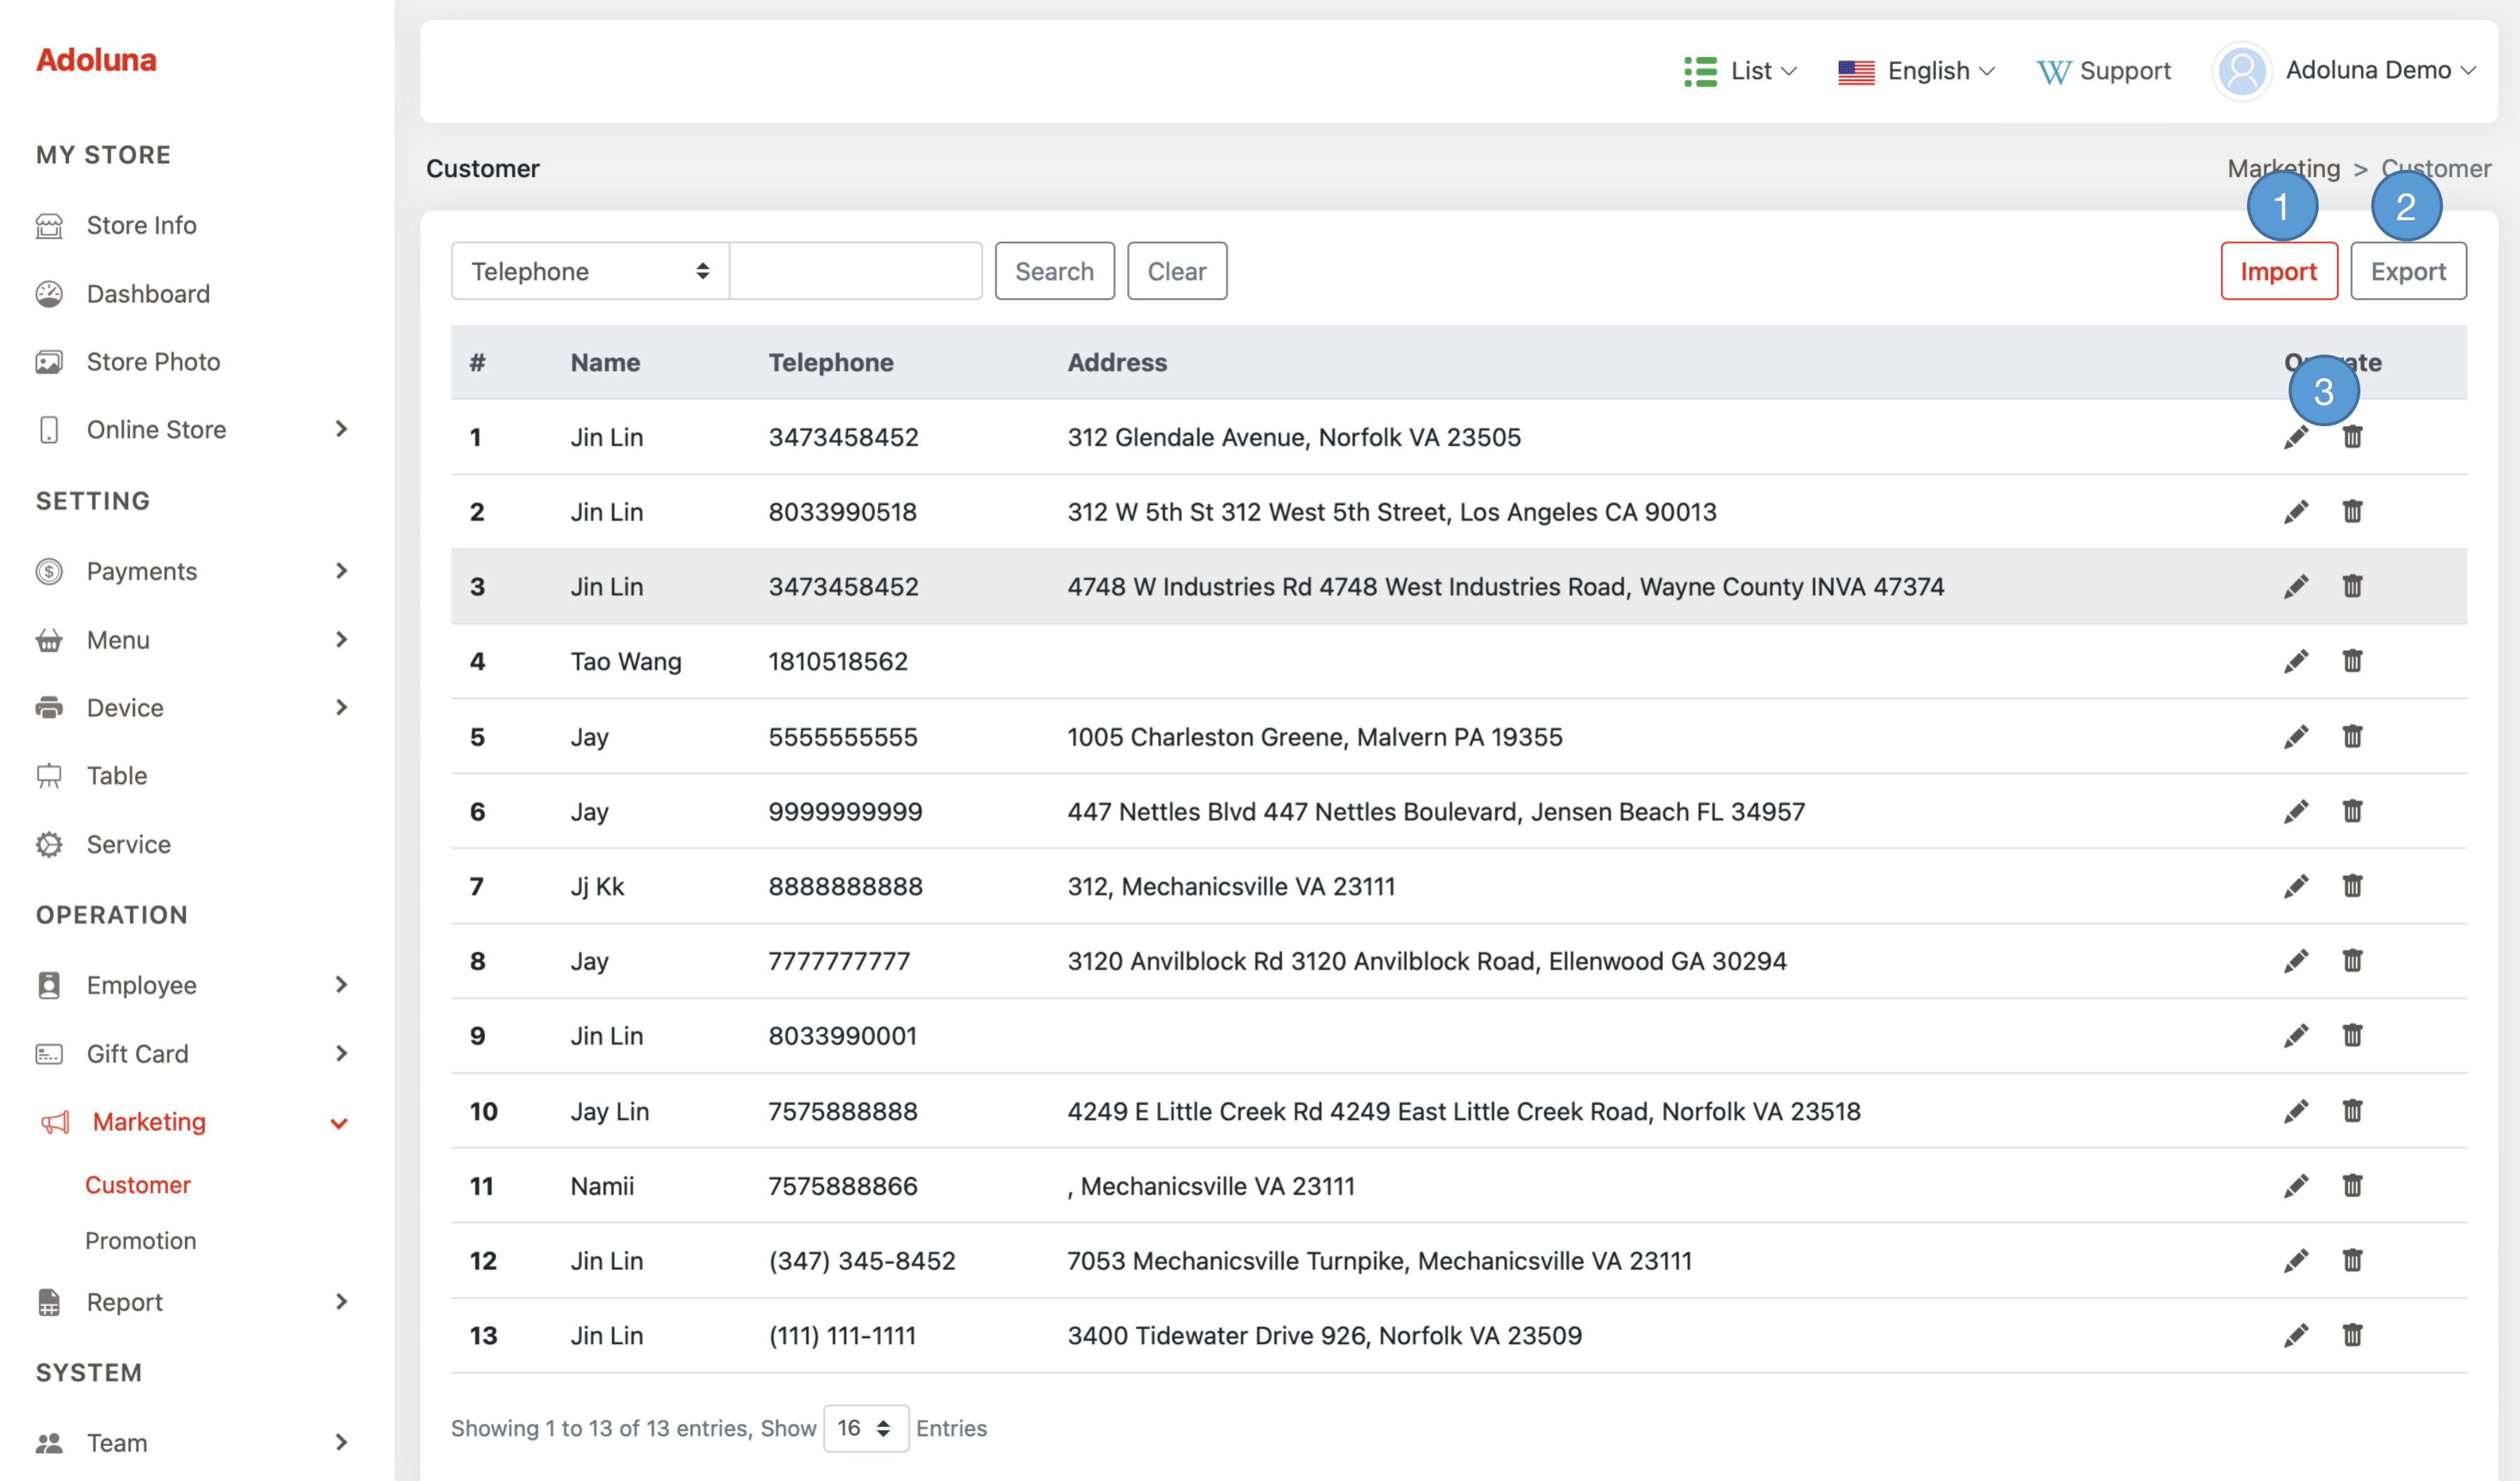Go to Dashboard
This screenshot has width=2520, height=1481.
(x=148, y=294)
